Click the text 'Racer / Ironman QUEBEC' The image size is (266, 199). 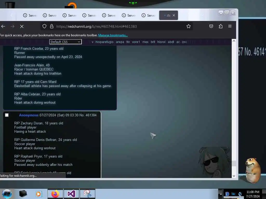coord(34,69)
